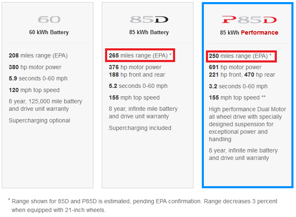Click the 208 miles range text
The image size is (296, 217).
tap(38, 56)
